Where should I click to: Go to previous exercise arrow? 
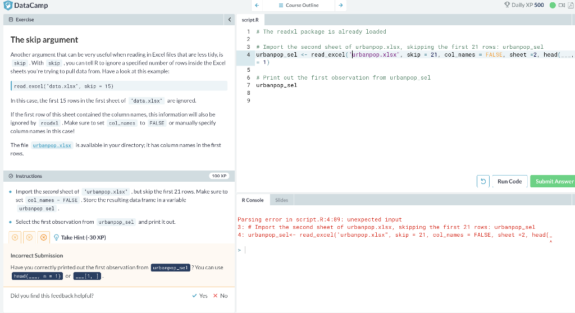(257, 5)
